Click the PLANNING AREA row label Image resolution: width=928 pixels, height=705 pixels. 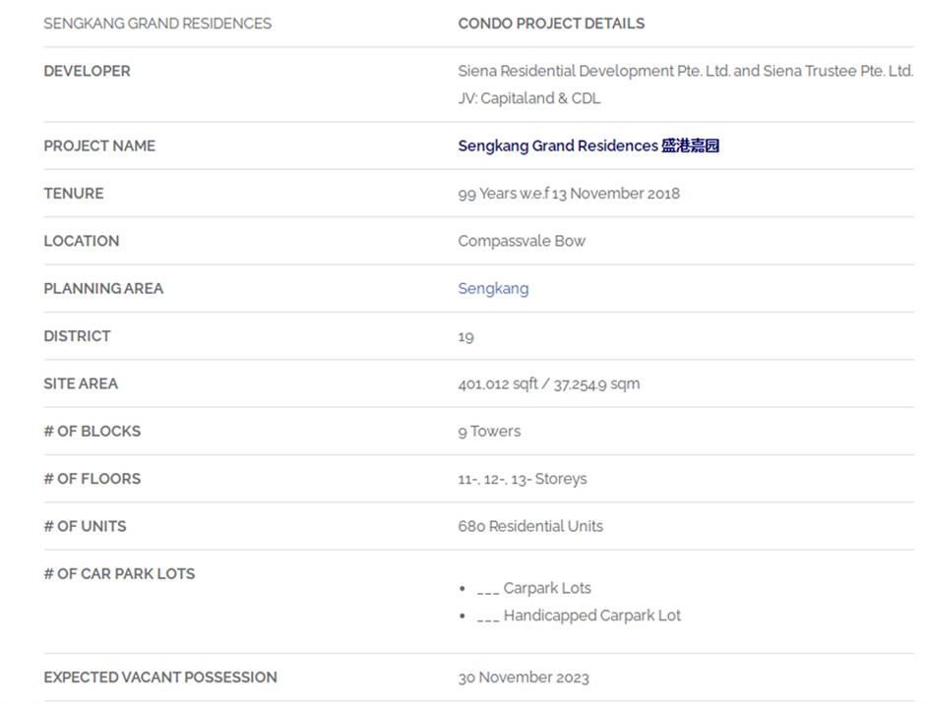pyautogui.click(x=103, y=288)
